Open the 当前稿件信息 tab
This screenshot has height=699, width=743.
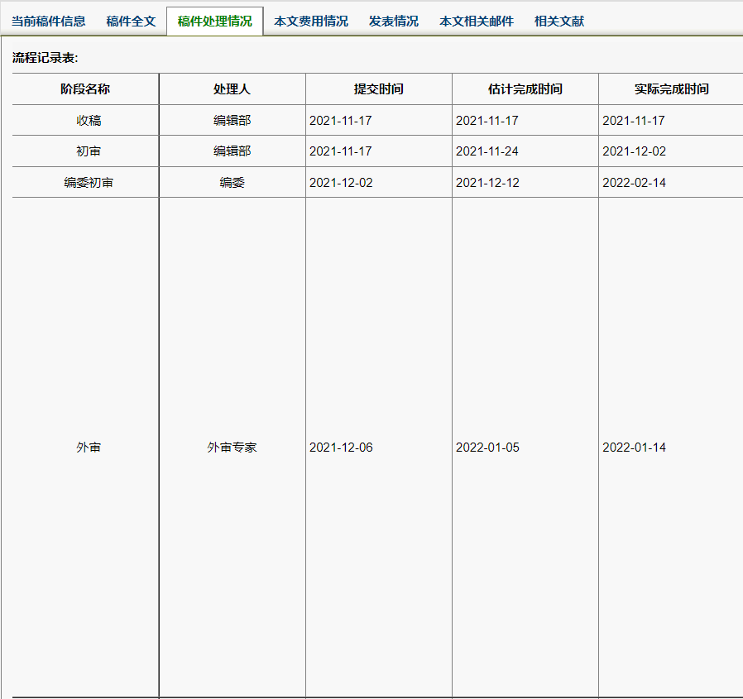48,22
